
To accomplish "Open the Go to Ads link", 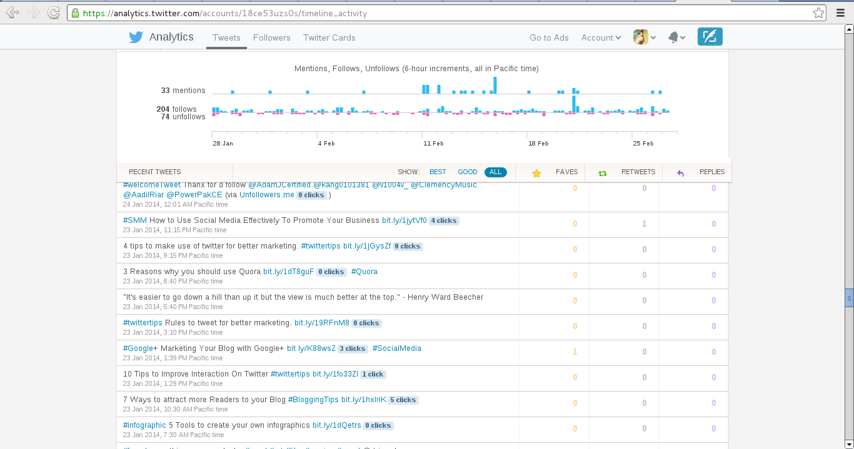I will point(549,37).
